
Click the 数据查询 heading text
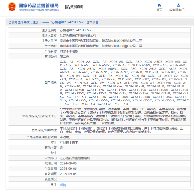click(77, 7)
